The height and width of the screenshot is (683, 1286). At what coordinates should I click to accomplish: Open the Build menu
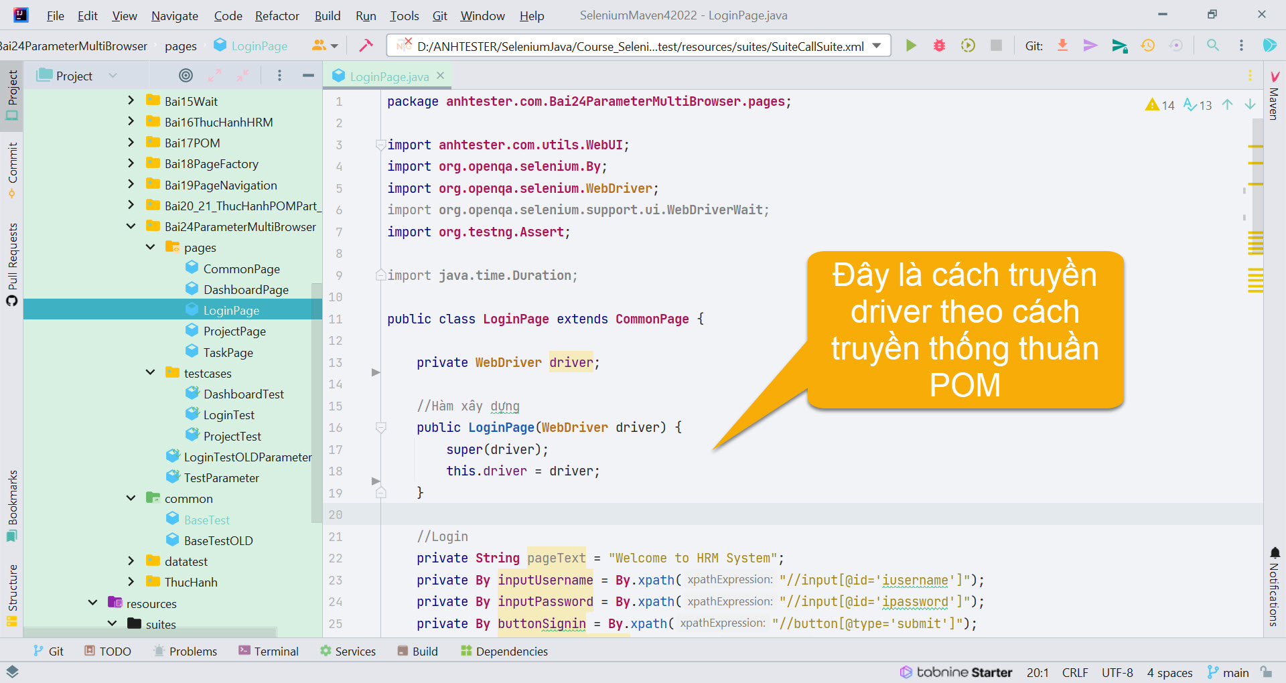coord(328,15)
